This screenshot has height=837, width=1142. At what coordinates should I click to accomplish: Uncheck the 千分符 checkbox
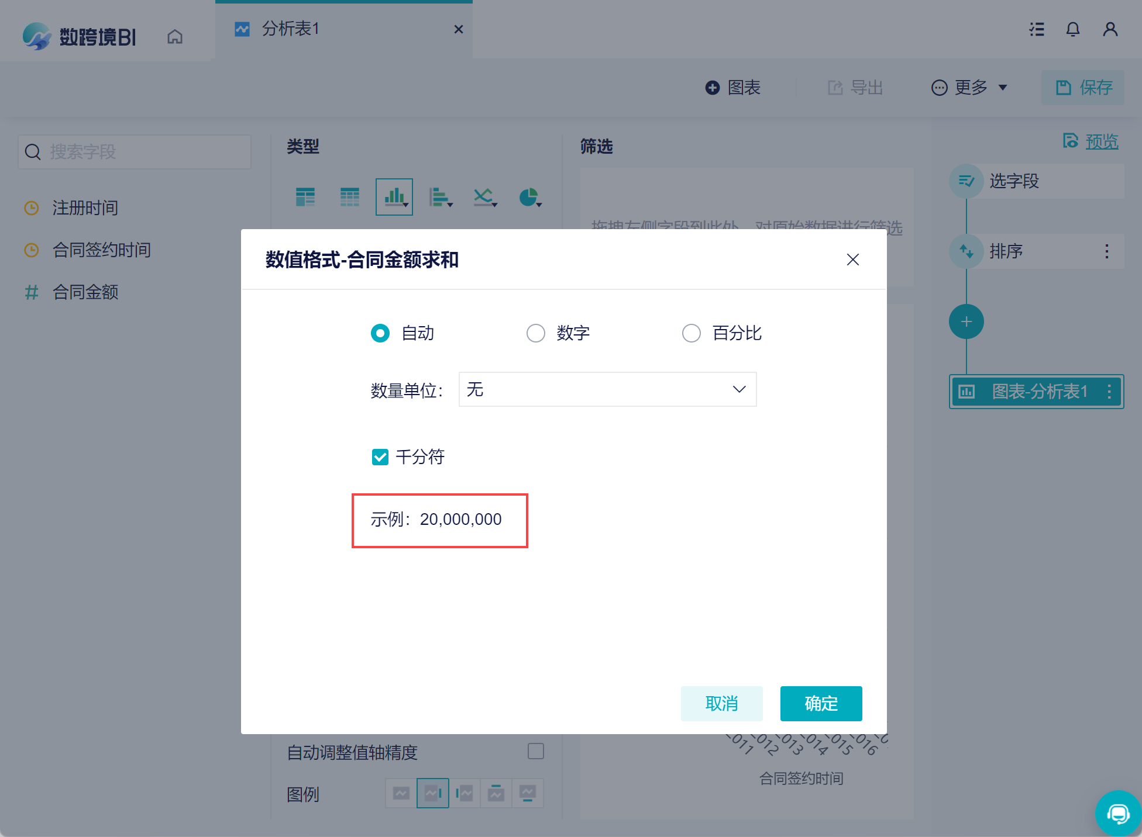tap(380, 457)
